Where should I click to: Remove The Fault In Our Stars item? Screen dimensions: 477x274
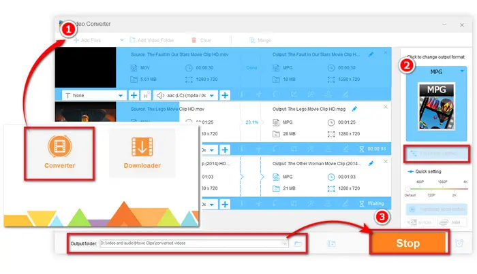[386, 52]
